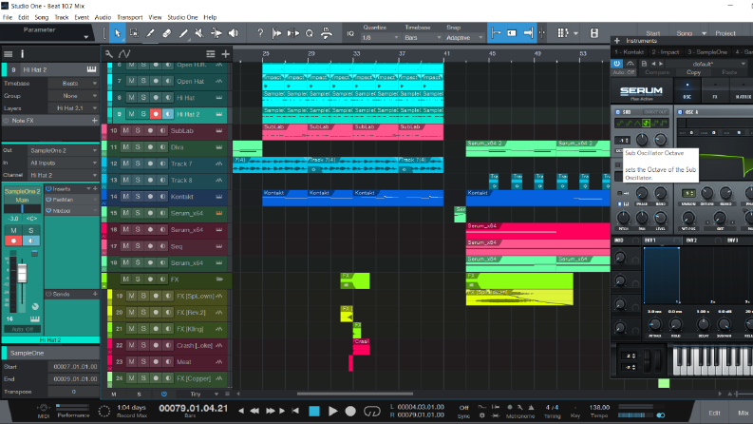
Task: Switch to the 2 - Impact instrument tab
Action: [x=665, y=52]
